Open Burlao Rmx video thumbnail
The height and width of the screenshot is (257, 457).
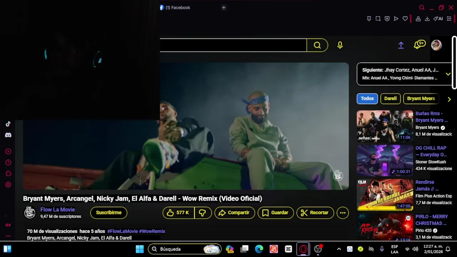point(385,126)
